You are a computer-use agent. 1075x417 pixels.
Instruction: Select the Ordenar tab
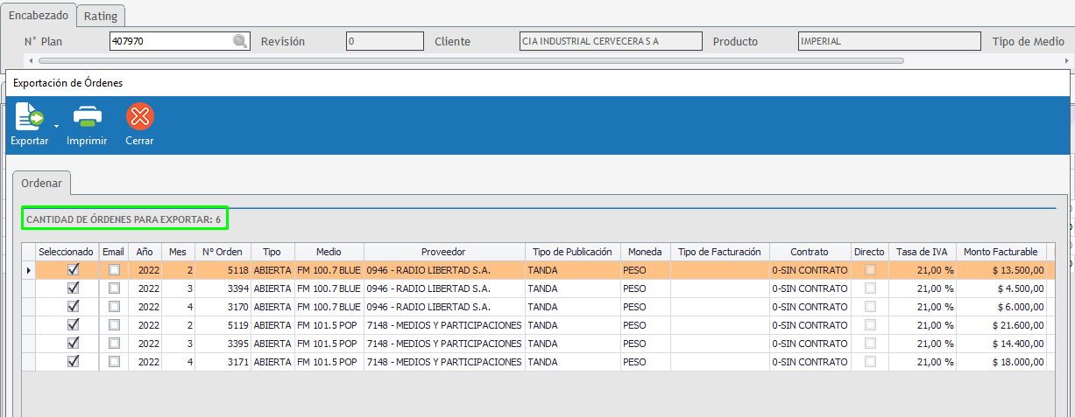click(41, 184)
